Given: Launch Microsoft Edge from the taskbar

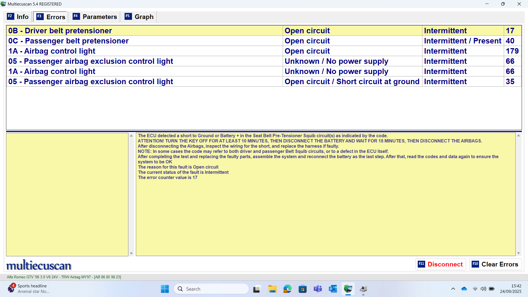Looking at the screenshot, I should pos(287,289).
